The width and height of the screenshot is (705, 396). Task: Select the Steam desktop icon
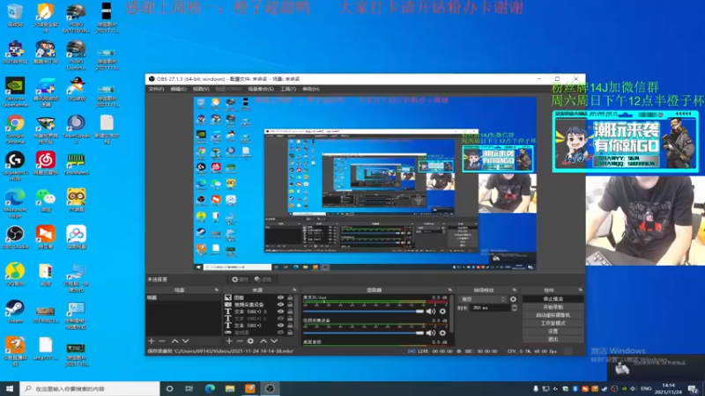[x=15, y=312]
